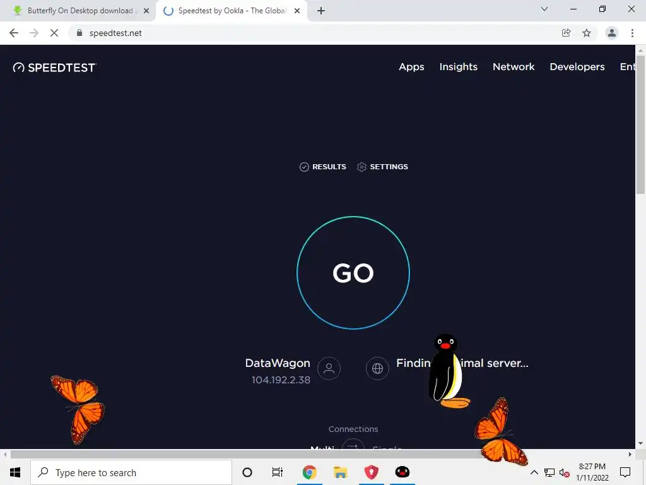Click the vertical page scrollbar

coord(640,124)
